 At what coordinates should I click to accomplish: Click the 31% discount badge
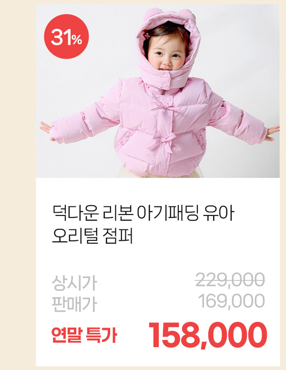point(66,37)
